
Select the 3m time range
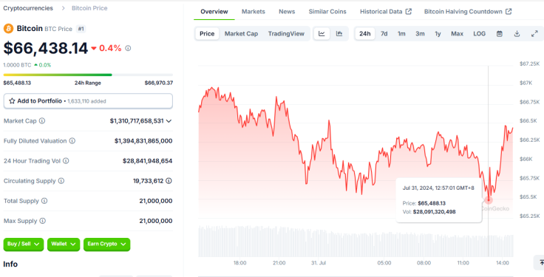coord(420,34)
